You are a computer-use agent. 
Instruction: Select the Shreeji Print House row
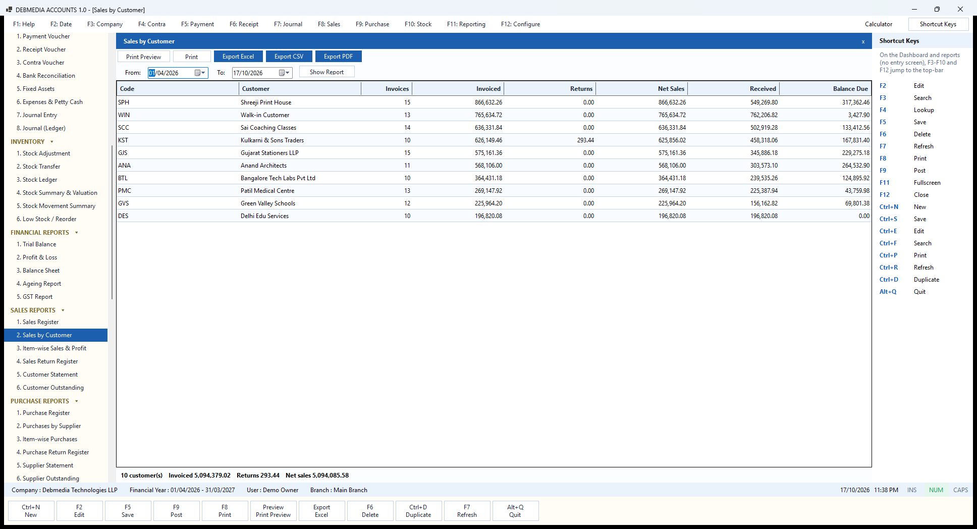tap(494, 102)
